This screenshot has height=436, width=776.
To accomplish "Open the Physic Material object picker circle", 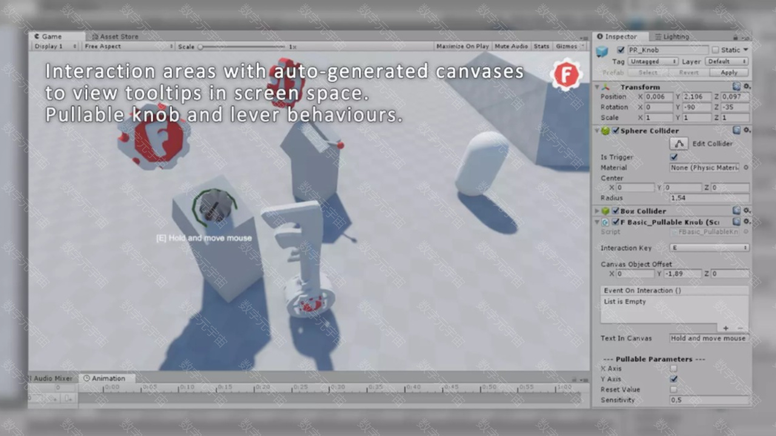I will tap(746, 168).
